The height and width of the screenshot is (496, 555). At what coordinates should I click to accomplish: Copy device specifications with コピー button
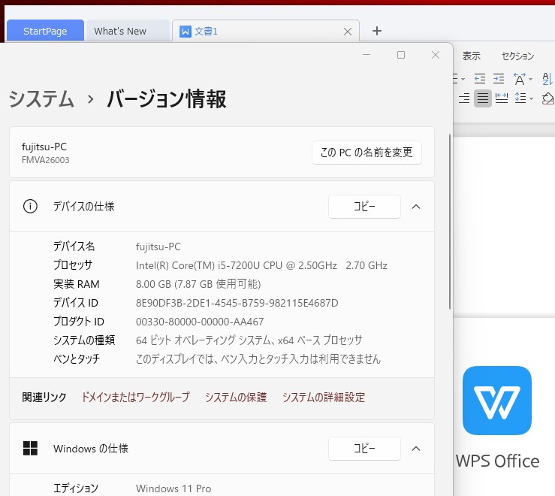pyautogui.click(x=364, y=206)
